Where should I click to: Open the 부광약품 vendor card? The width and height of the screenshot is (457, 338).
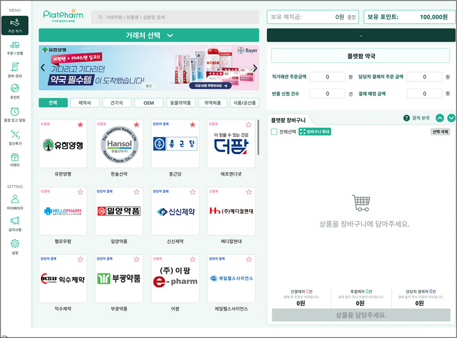tap(119, 278)
